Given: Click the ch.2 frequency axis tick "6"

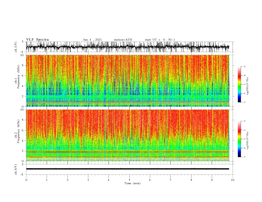Looking at the screenshot, I should coord(23,130).
